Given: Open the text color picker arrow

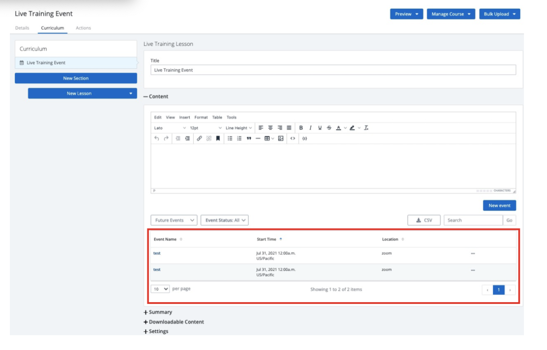Looking at the screenshot, I should (345, 128).
